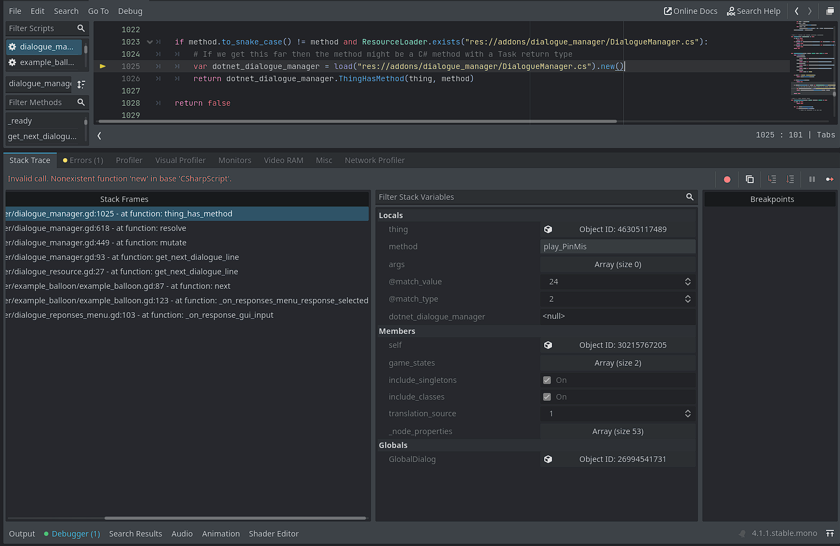The height and width of the screenshot is (546, 840).
Task: Click the Step Into icon in the debugger
Action: click(x=772, y=179)
